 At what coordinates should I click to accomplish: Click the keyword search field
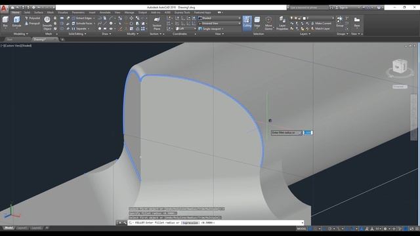309,8
